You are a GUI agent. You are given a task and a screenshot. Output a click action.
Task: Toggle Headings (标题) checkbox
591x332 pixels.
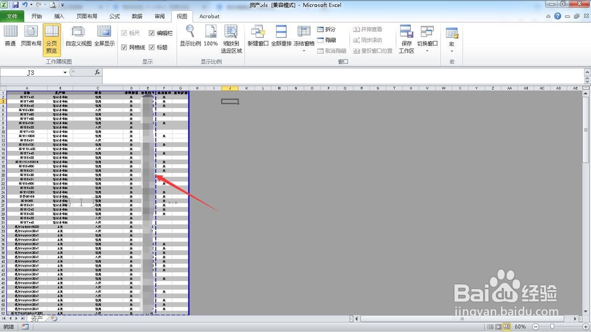point(158,47)
